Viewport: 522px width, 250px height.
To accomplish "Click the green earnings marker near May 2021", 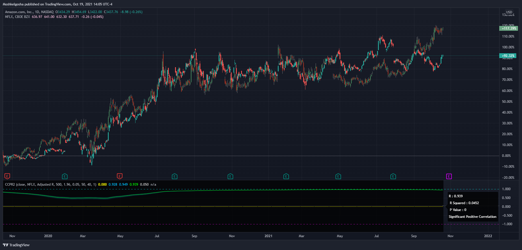I will 338,176.
